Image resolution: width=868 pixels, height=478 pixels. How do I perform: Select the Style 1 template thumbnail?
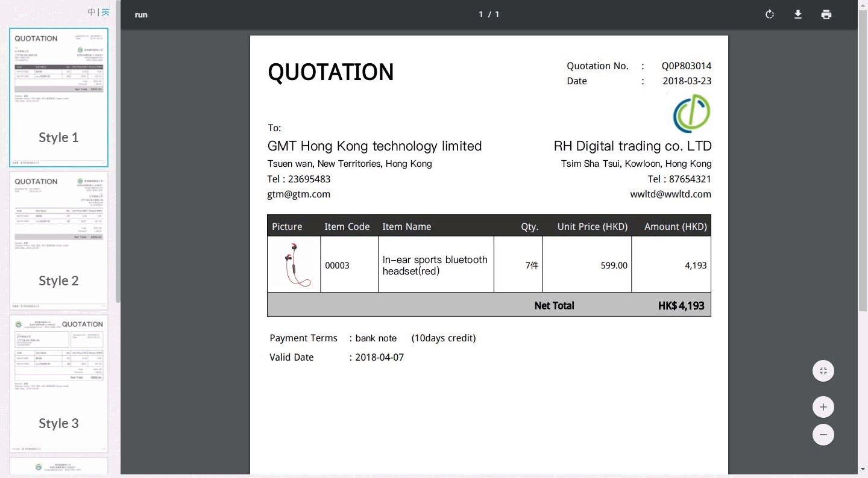[58, 98]
